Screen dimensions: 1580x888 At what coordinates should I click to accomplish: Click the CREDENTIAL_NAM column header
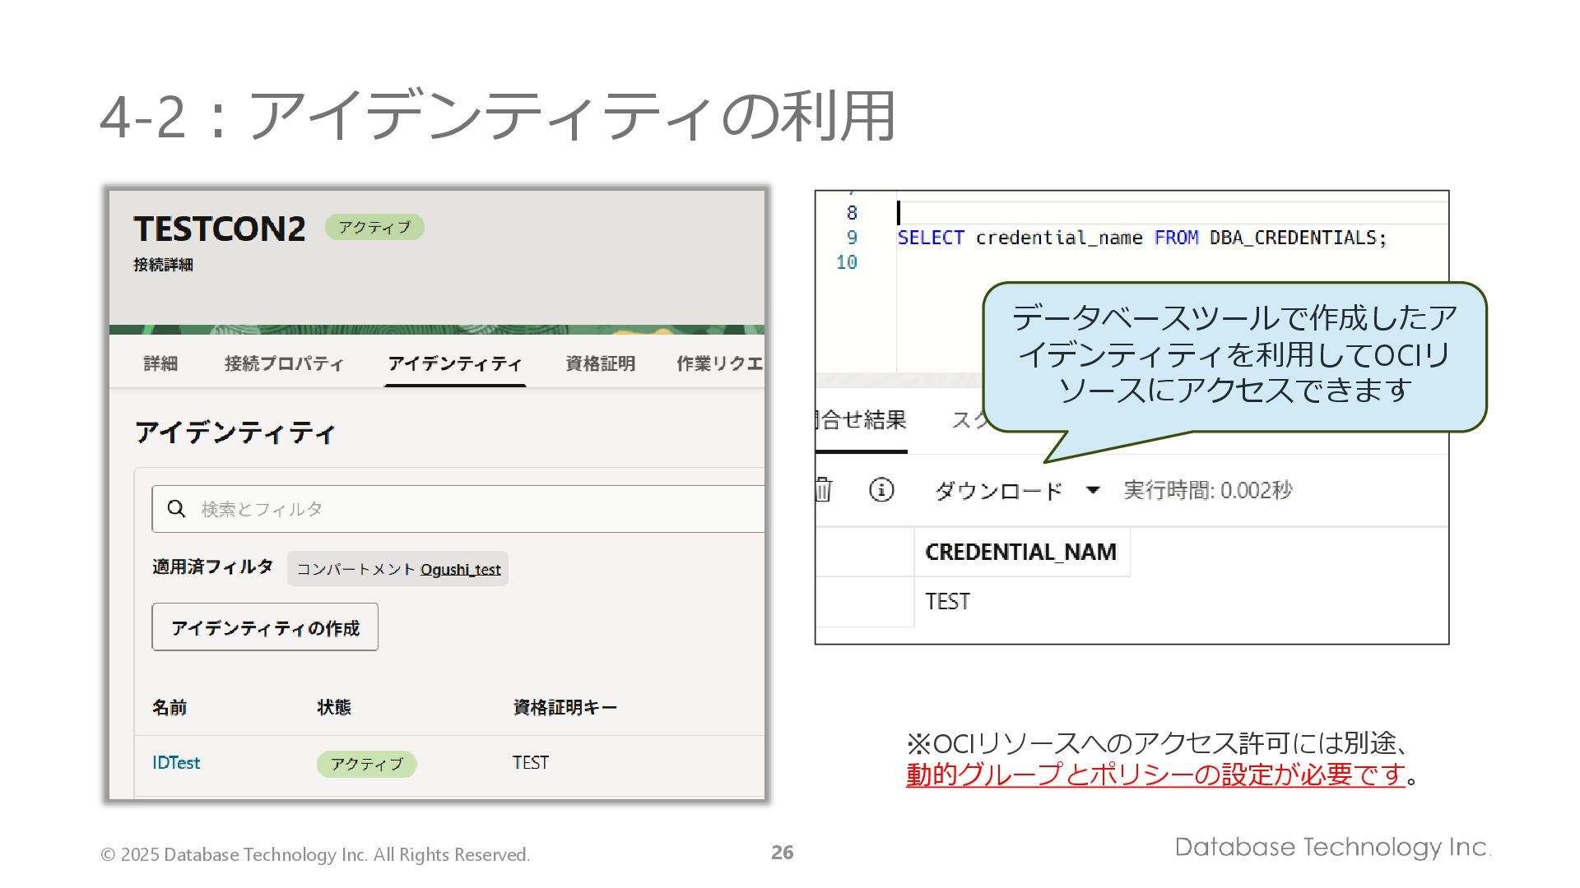pos(1020,552)
